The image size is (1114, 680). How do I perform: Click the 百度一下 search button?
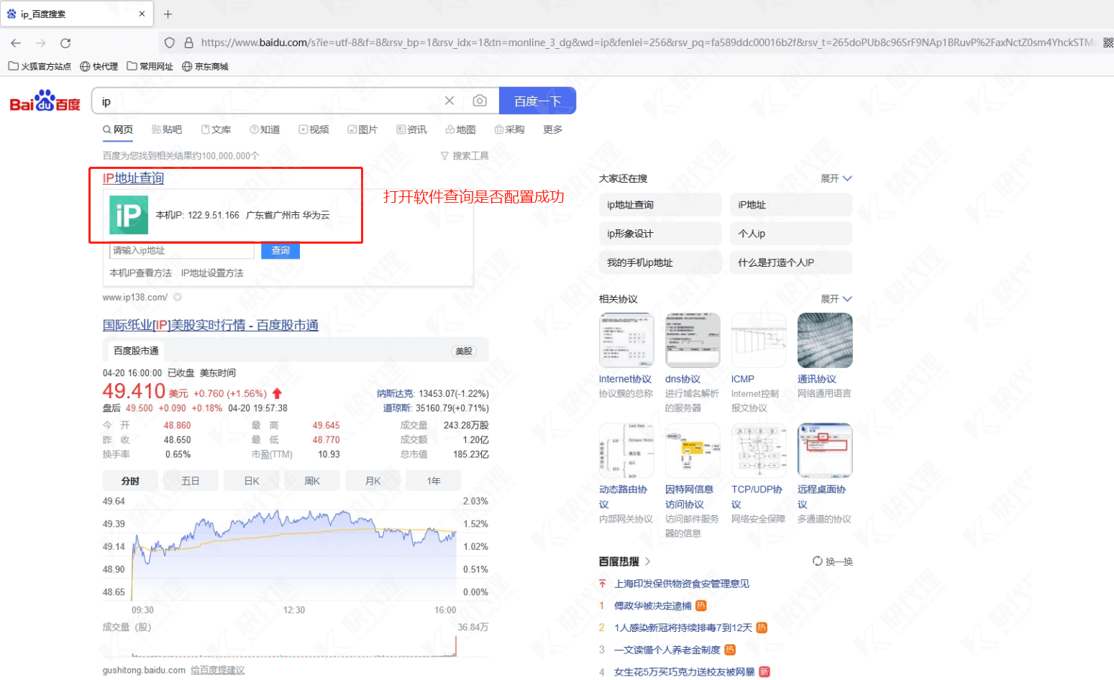pos(537,101)
